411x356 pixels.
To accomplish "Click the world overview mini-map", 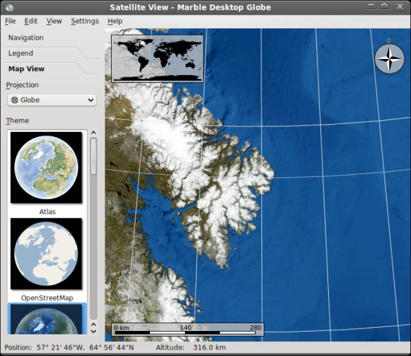I will (x=157, y=58).
